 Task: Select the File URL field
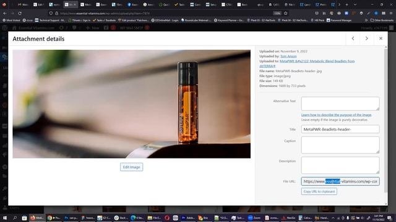[340, 181]
